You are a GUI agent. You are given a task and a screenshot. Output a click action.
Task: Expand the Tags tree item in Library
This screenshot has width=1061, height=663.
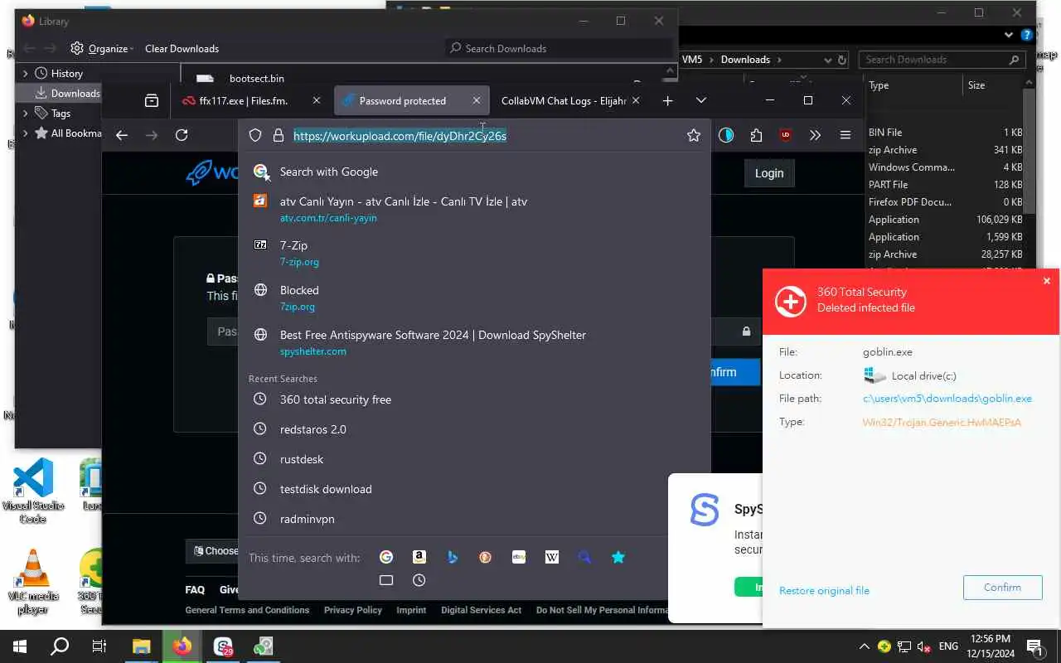click(x=26, y=113)
